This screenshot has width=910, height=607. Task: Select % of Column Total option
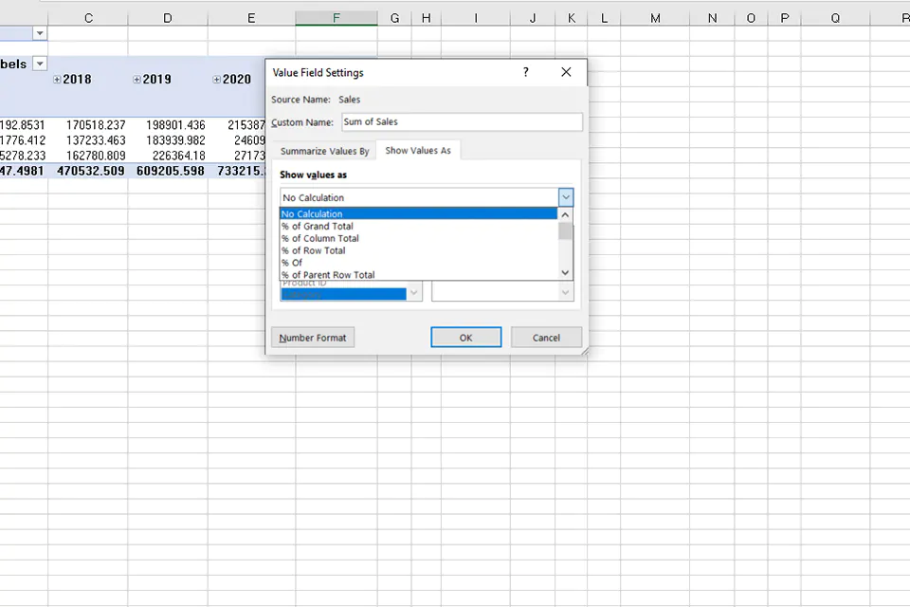coord(319,238)
